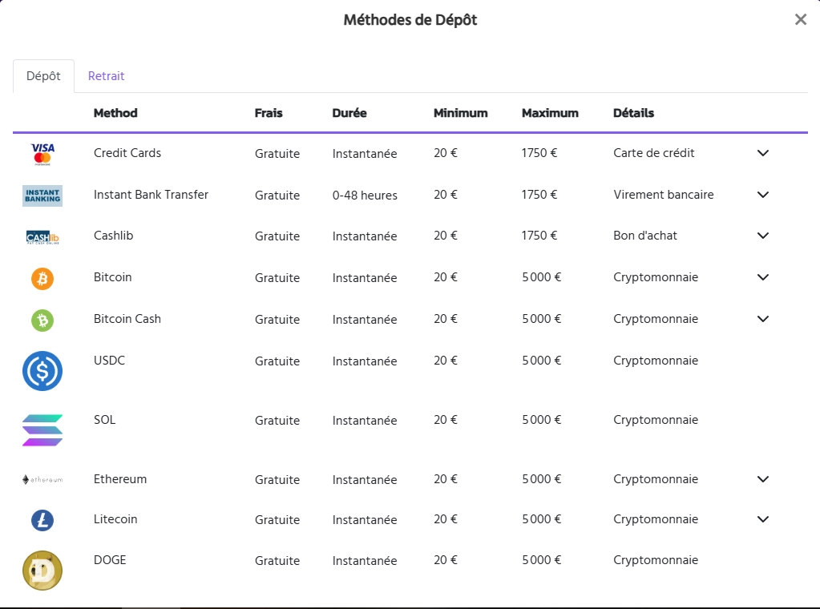Click the orange Bitcoin icon

[x=42, y=278]
